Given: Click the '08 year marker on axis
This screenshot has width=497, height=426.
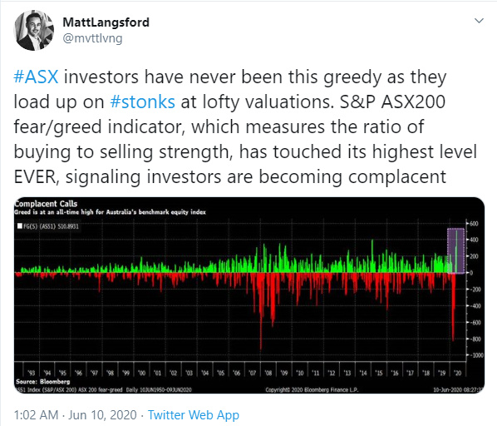Looking at the screenshot, I should click(268, 373).
